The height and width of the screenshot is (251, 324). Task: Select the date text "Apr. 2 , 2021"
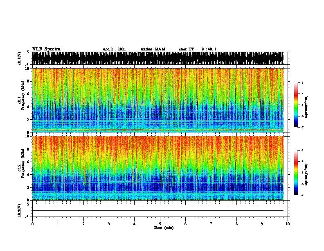pyautogui.click(x=114, y=49)
